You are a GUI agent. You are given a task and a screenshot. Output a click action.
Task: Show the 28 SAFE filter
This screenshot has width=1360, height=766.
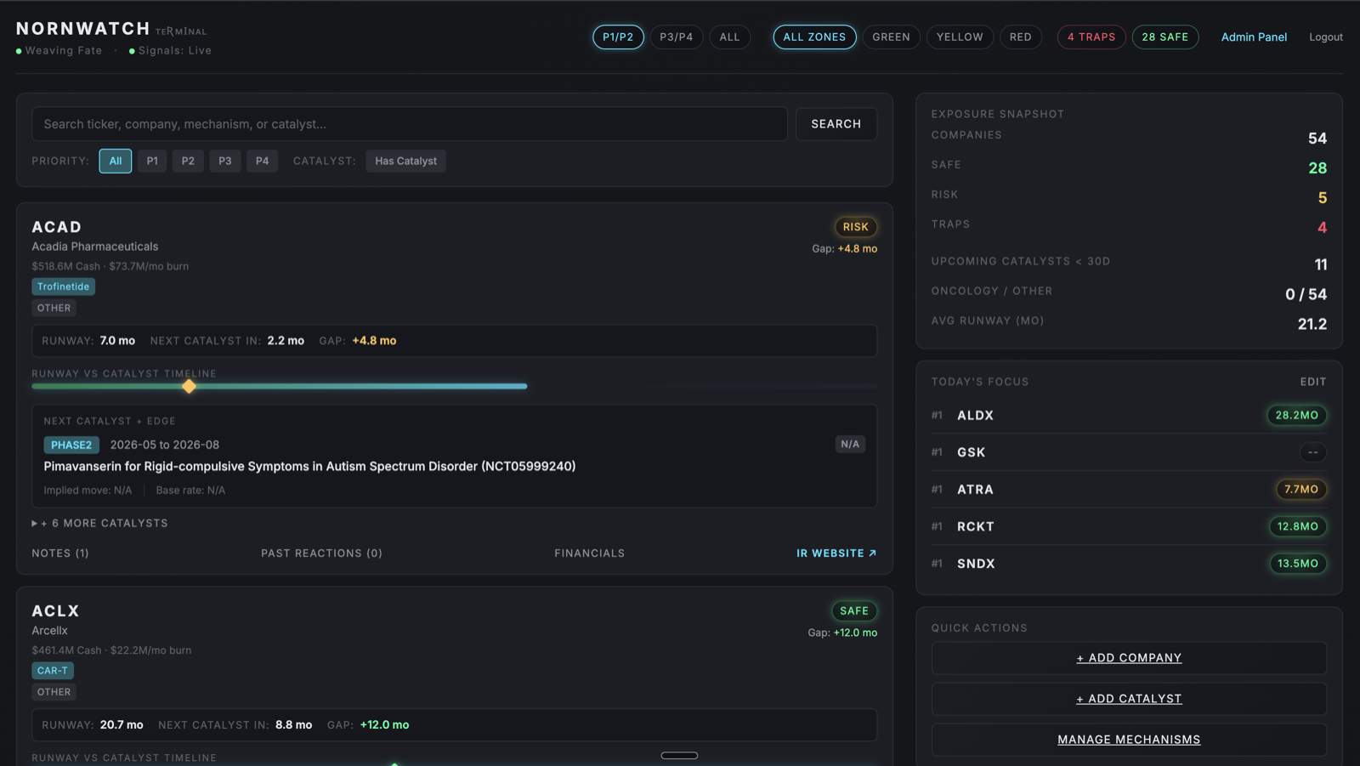pos(1165,37)
